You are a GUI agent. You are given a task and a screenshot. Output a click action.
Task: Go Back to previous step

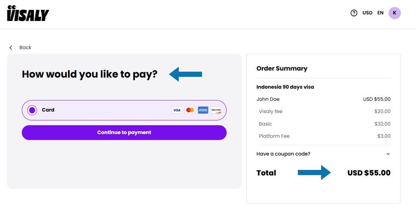(25, 48)
